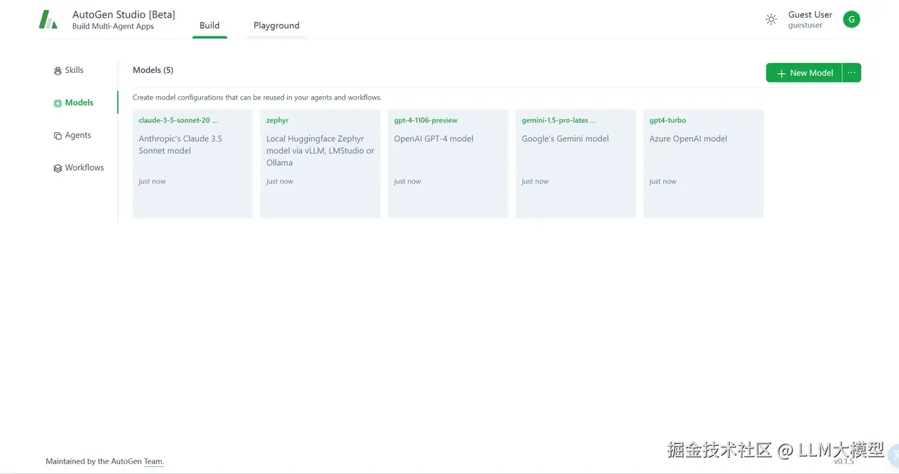Open the gemini-1.5-pro-lates model card title
This screenshot has height=474, width=899.
click(x=558, y=120)
